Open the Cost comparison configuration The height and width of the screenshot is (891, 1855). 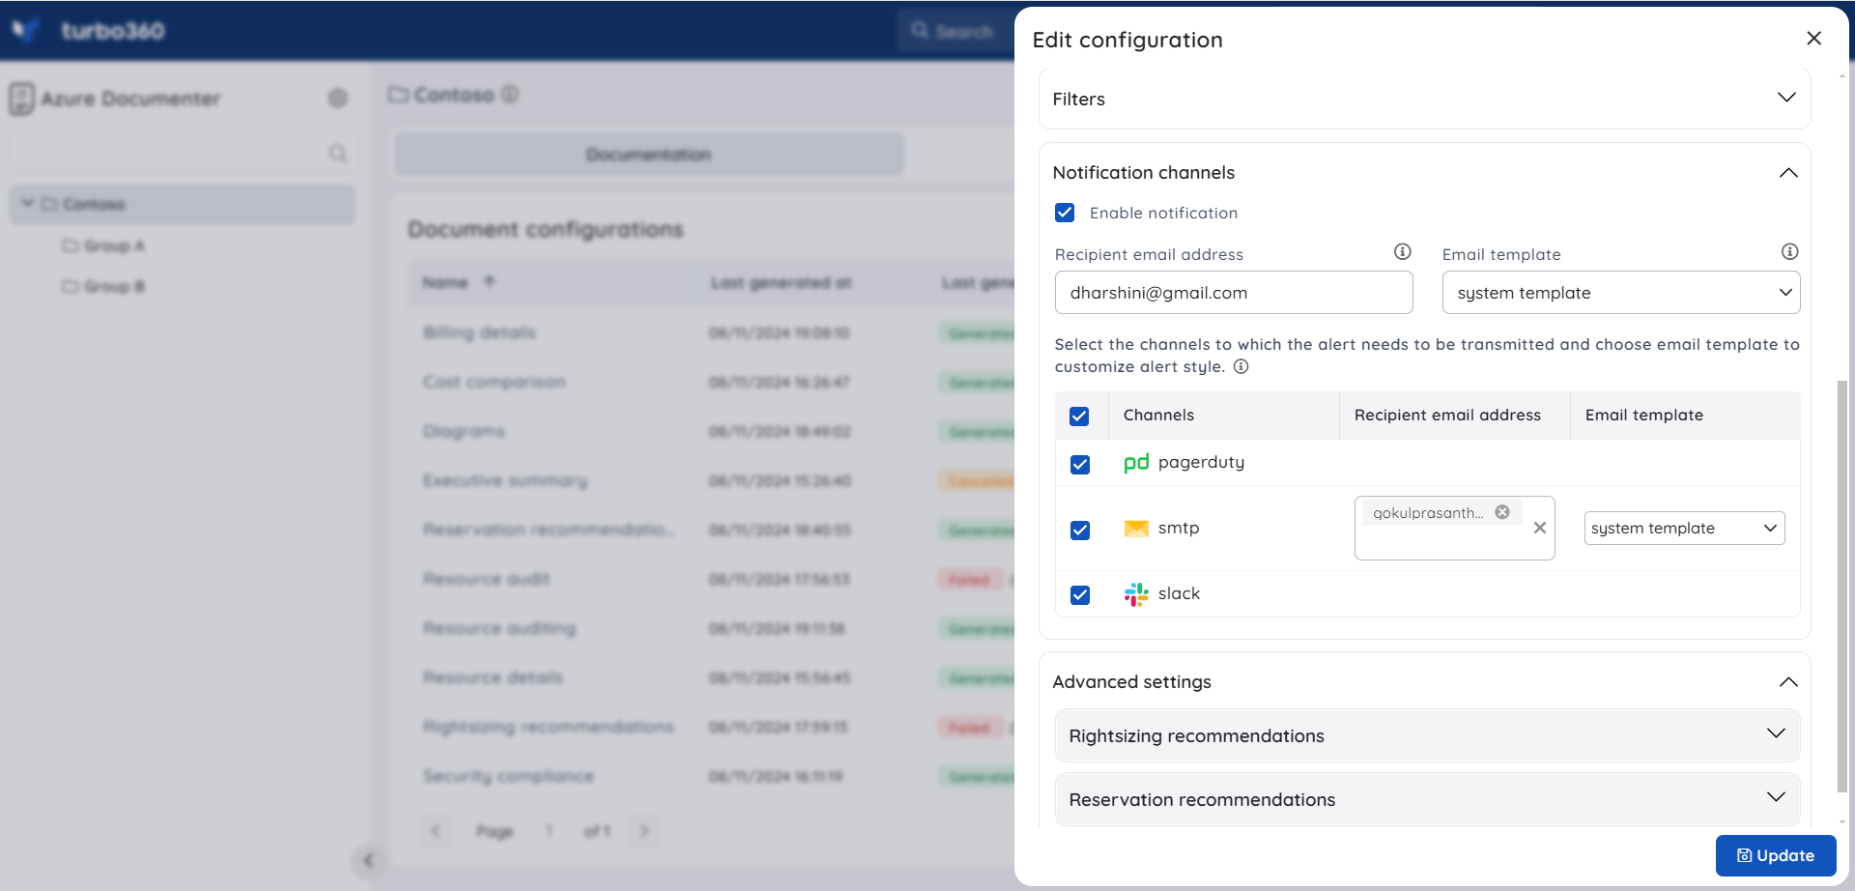tap(494, 382)
